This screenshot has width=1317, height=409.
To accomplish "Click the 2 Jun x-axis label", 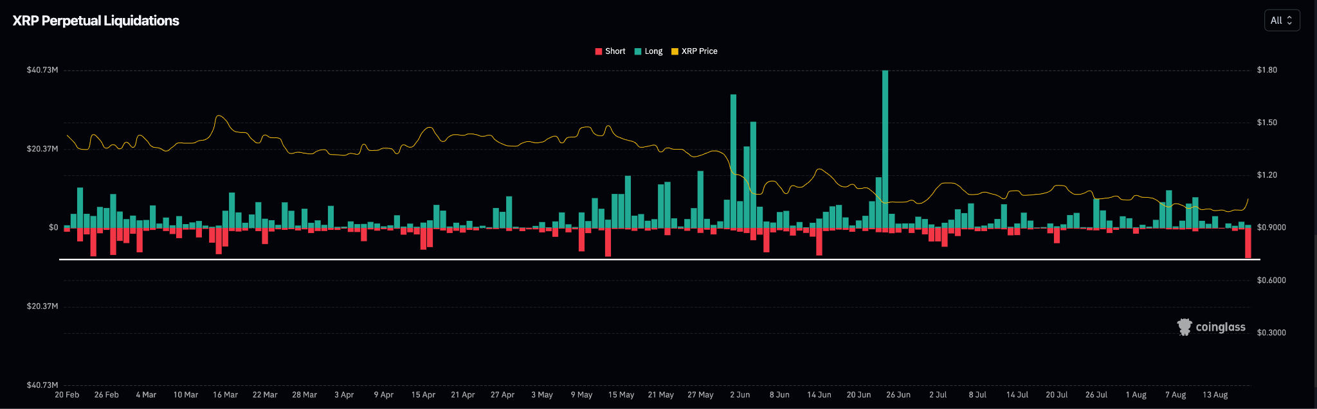I will tap(740, 395).
